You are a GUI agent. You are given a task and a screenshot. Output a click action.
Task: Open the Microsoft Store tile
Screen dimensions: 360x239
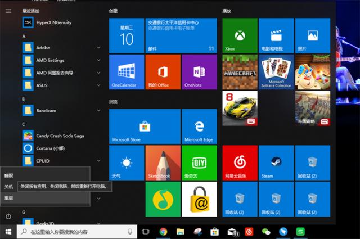pyautogui.click(x=145, y=127)
